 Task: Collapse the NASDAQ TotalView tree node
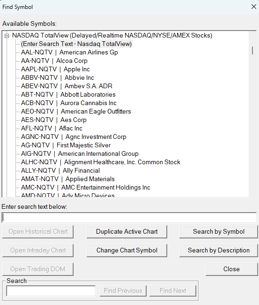(7, 36)
